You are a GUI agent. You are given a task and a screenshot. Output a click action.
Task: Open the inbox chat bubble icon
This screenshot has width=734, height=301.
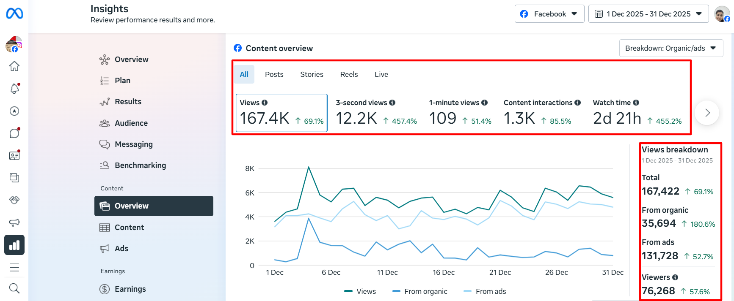click(14, 133)
